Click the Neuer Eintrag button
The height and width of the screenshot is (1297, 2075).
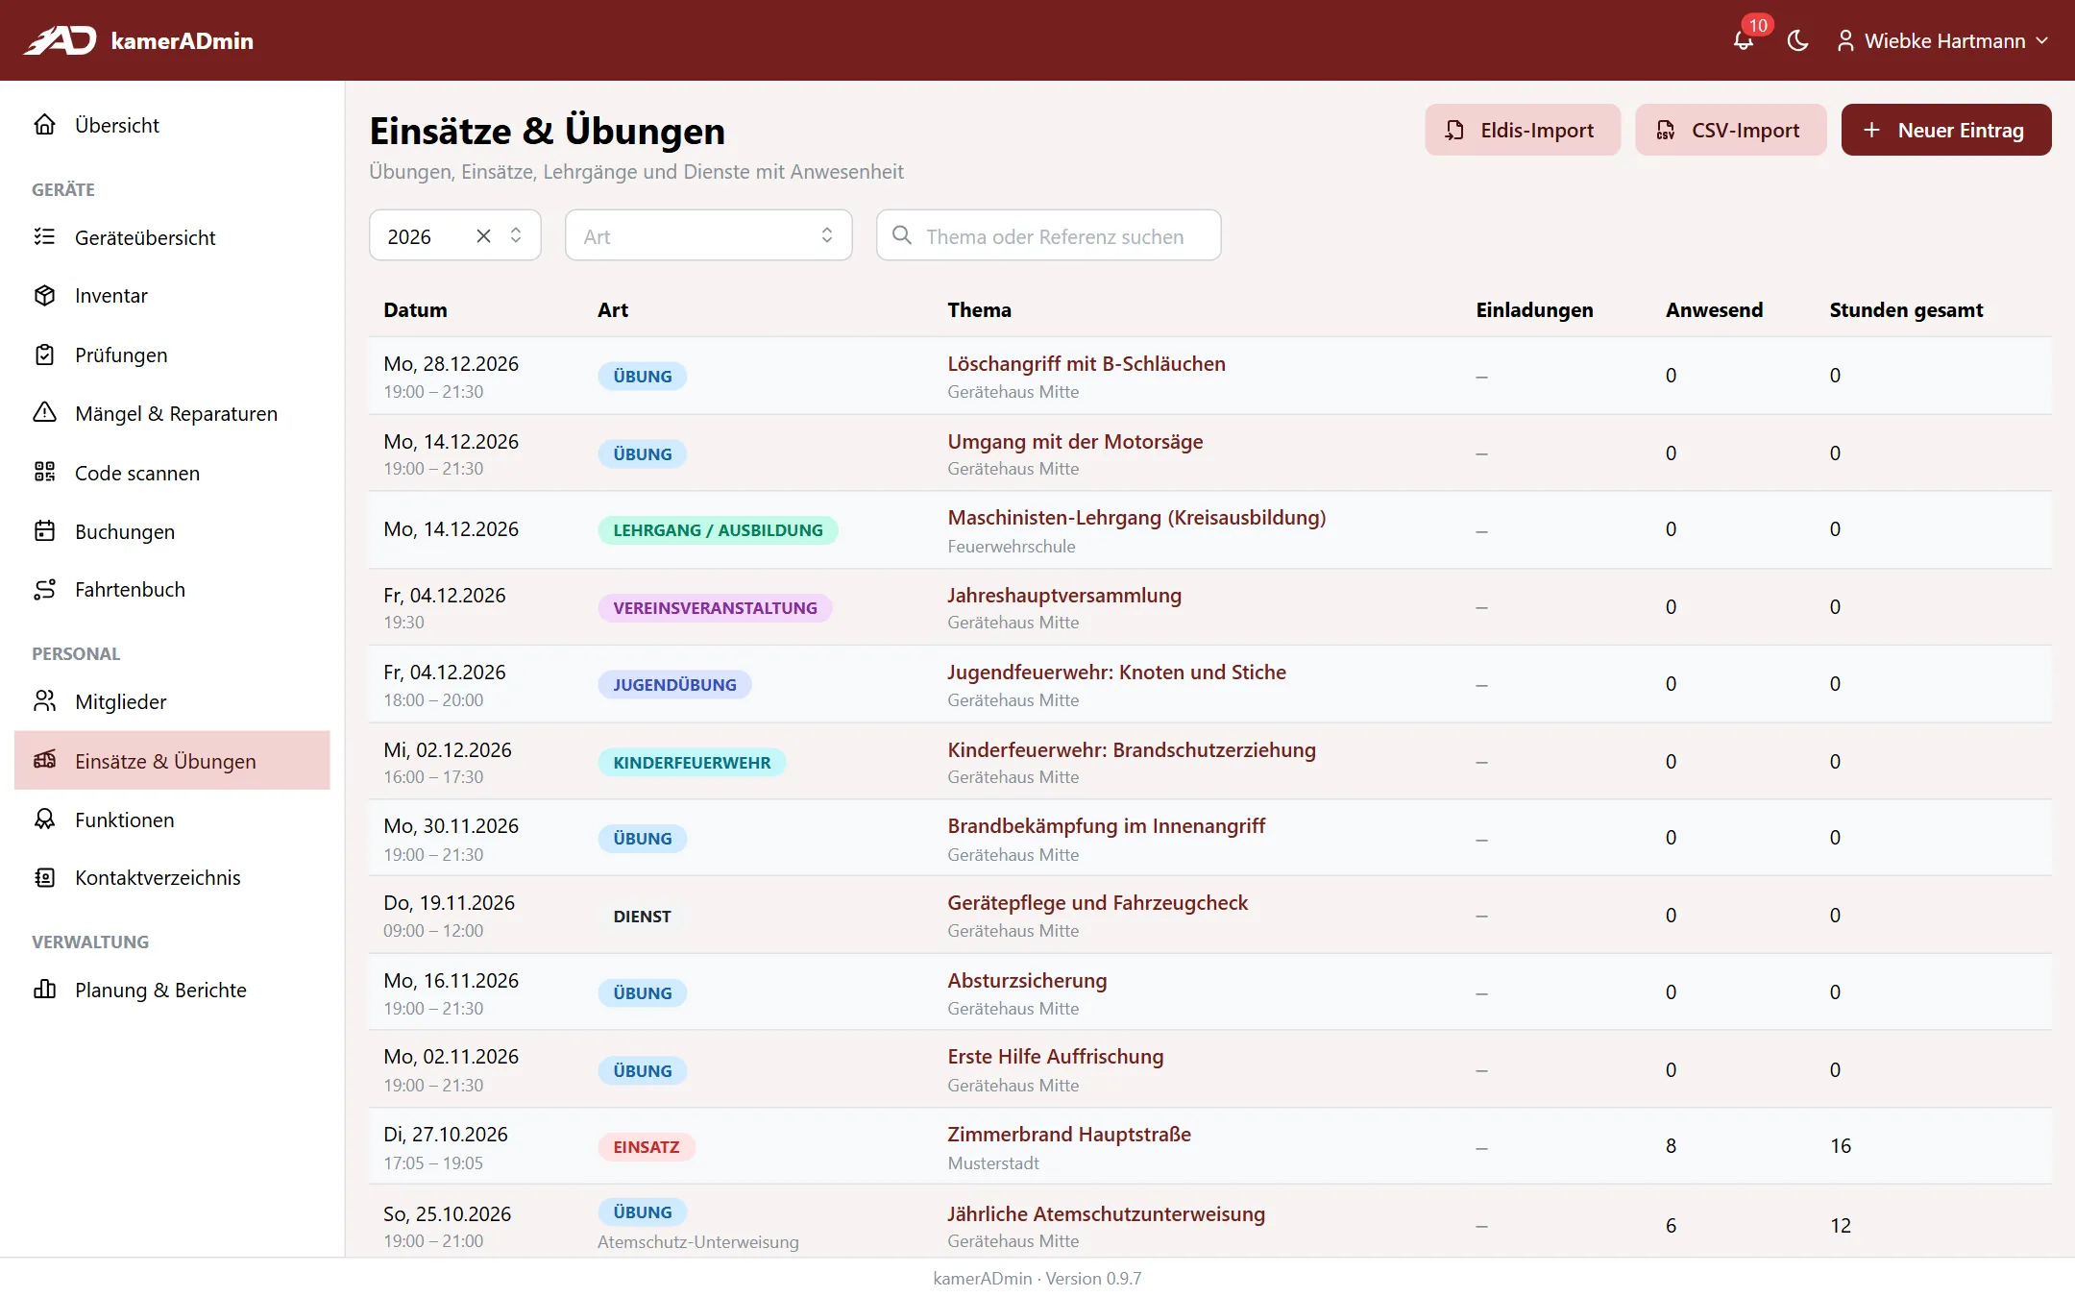click(x=1945, y=130)
